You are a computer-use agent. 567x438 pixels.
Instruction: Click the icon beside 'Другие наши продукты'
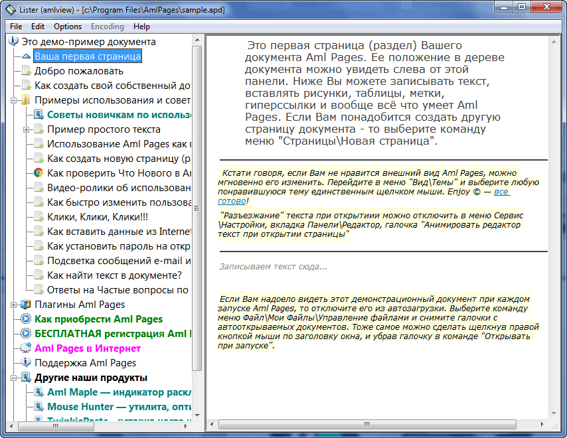tap(26, 378)
